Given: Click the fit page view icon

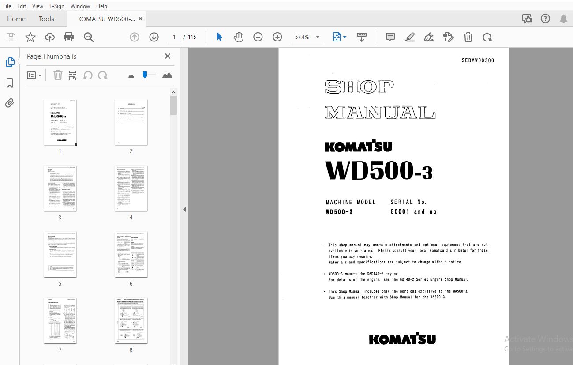Looking at the screenshot, I should [x=337, y=37].
